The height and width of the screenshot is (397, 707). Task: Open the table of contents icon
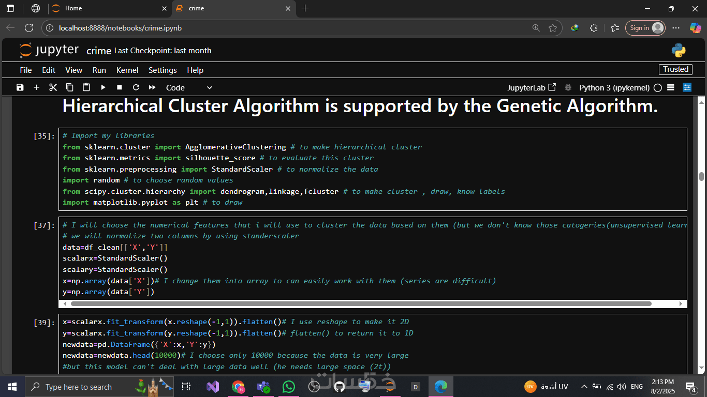point(671,87)
